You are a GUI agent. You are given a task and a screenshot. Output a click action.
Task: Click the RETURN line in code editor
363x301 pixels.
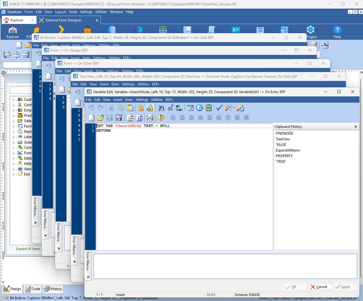click(103, 130)
